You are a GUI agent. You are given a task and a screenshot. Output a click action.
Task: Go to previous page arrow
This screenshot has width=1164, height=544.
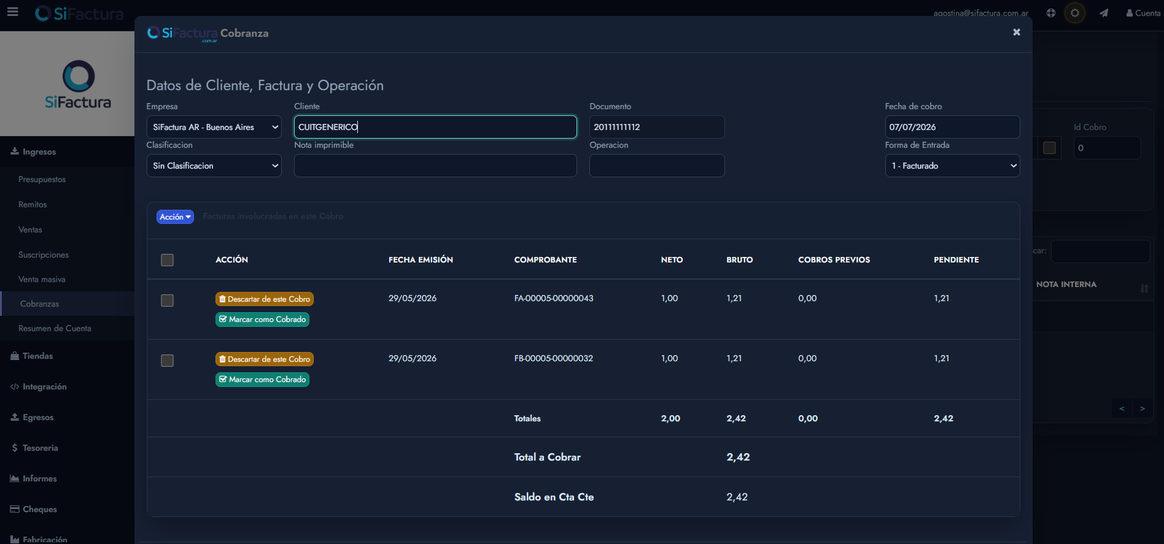pyautogui.click(x=1122, y=408)
